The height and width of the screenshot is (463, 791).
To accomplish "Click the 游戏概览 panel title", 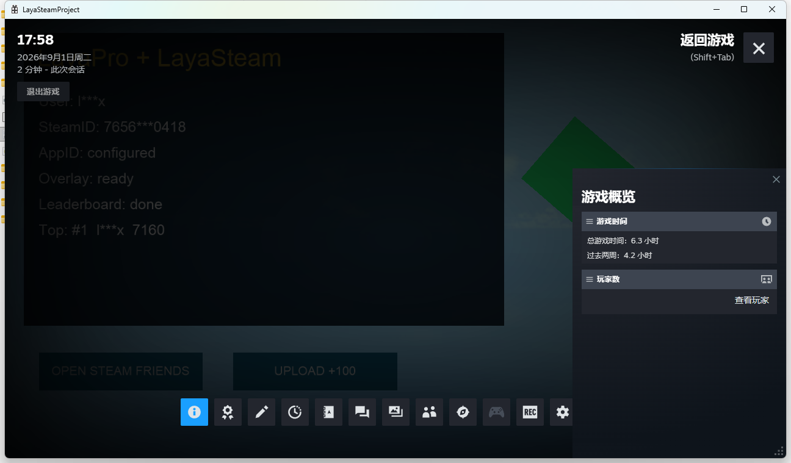I will 609,197.
